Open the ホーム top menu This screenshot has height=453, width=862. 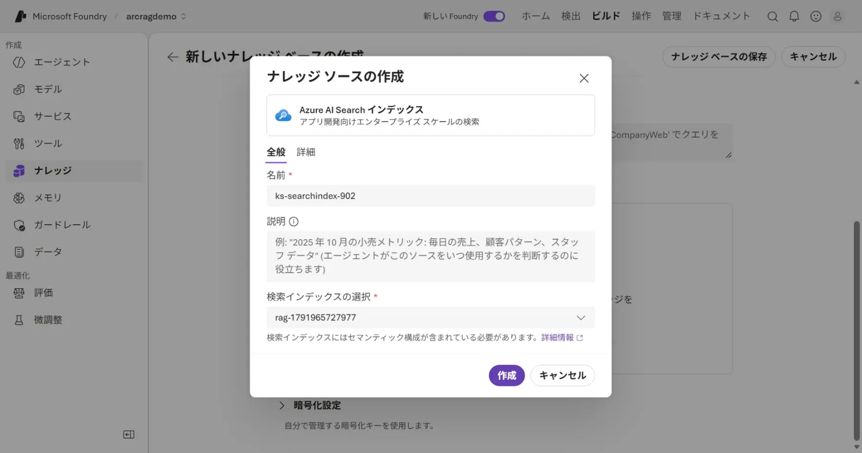coord(536,16)
